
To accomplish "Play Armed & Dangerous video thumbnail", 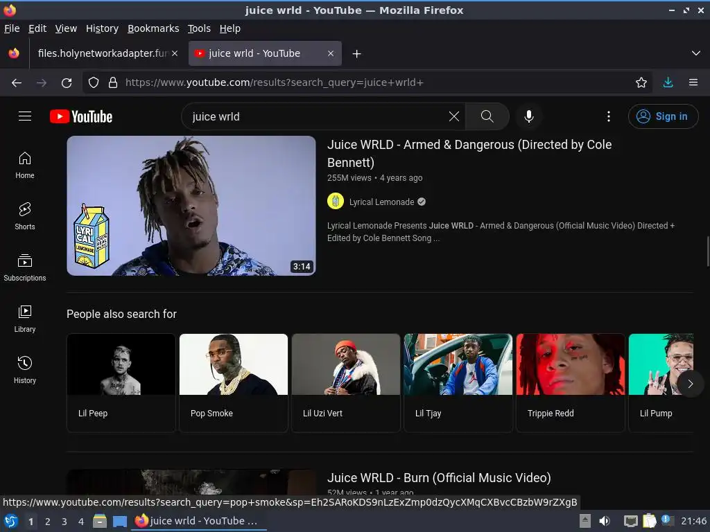I will click(x=191, y=206).
